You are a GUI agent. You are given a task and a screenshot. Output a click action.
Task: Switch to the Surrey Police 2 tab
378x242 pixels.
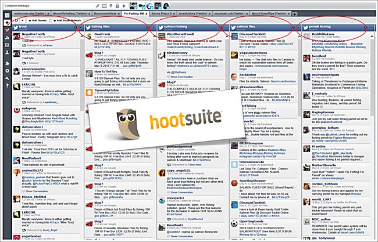162,14
